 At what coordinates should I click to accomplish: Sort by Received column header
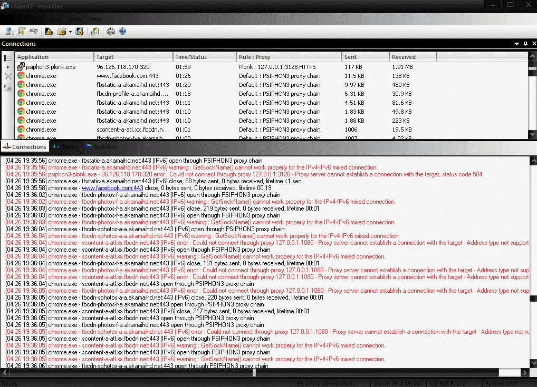pyautogui.click(x=413, y=57)
